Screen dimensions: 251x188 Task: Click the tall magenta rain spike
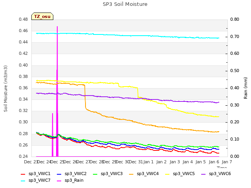pos(57,91)
